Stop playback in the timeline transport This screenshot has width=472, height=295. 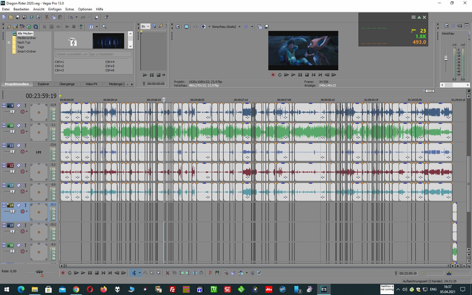[x=97, y=273]
